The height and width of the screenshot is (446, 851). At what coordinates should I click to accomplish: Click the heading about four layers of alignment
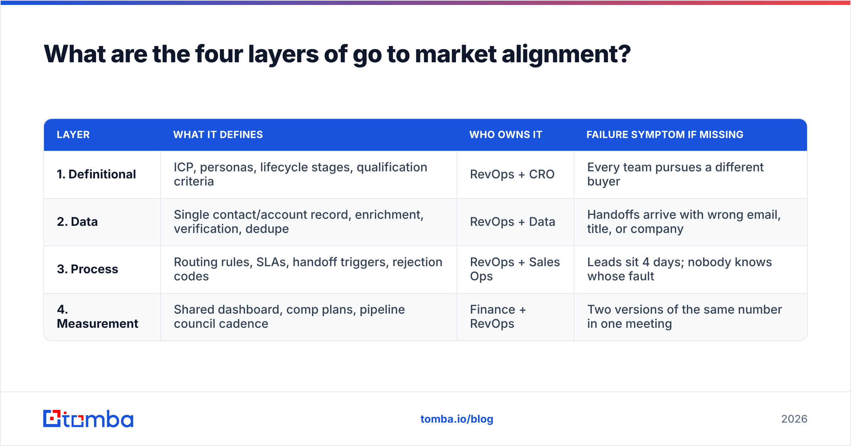point(337,54)
